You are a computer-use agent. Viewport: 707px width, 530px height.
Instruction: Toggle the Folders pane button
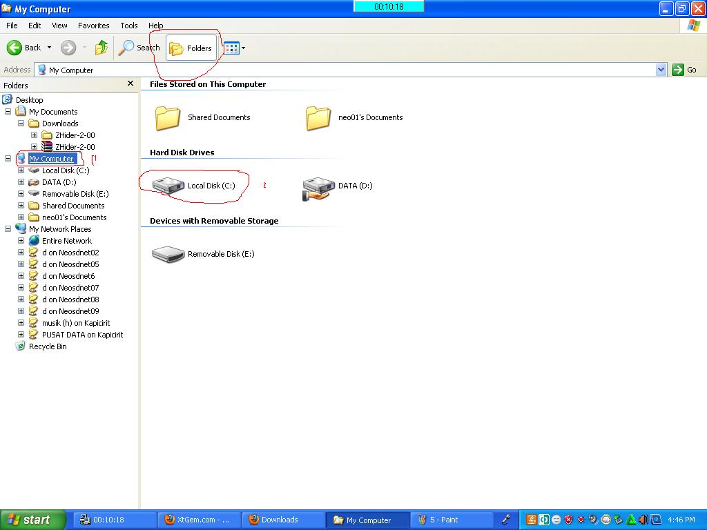pyautogui.click(x=191, y=48)
